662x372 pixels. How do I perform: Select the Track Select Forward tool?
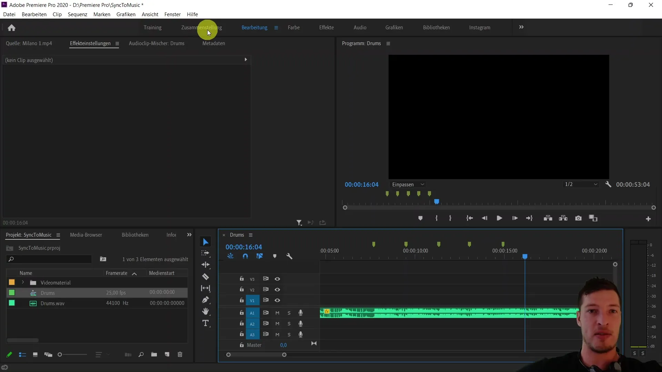[x=205, y=253]
